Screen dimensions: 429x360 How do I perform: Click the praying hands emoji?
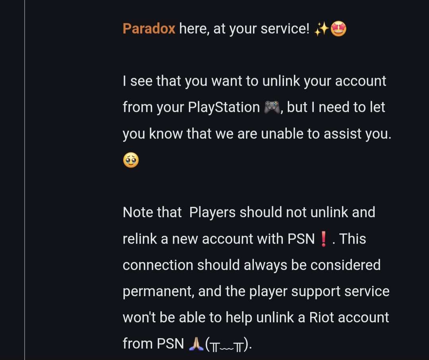click(196, 344)
